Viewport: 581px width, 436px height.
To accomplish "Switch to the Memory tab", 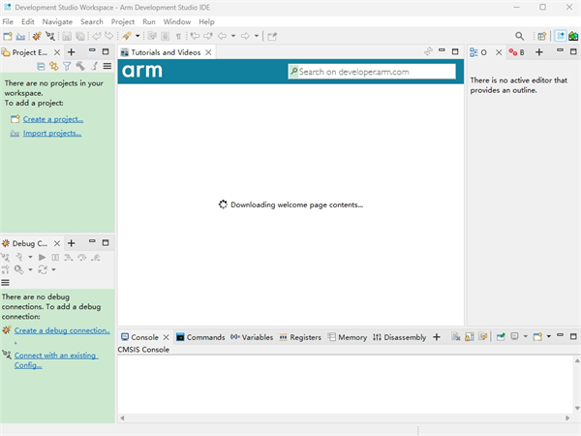I will pyautogui.click(x=348, y=337).
